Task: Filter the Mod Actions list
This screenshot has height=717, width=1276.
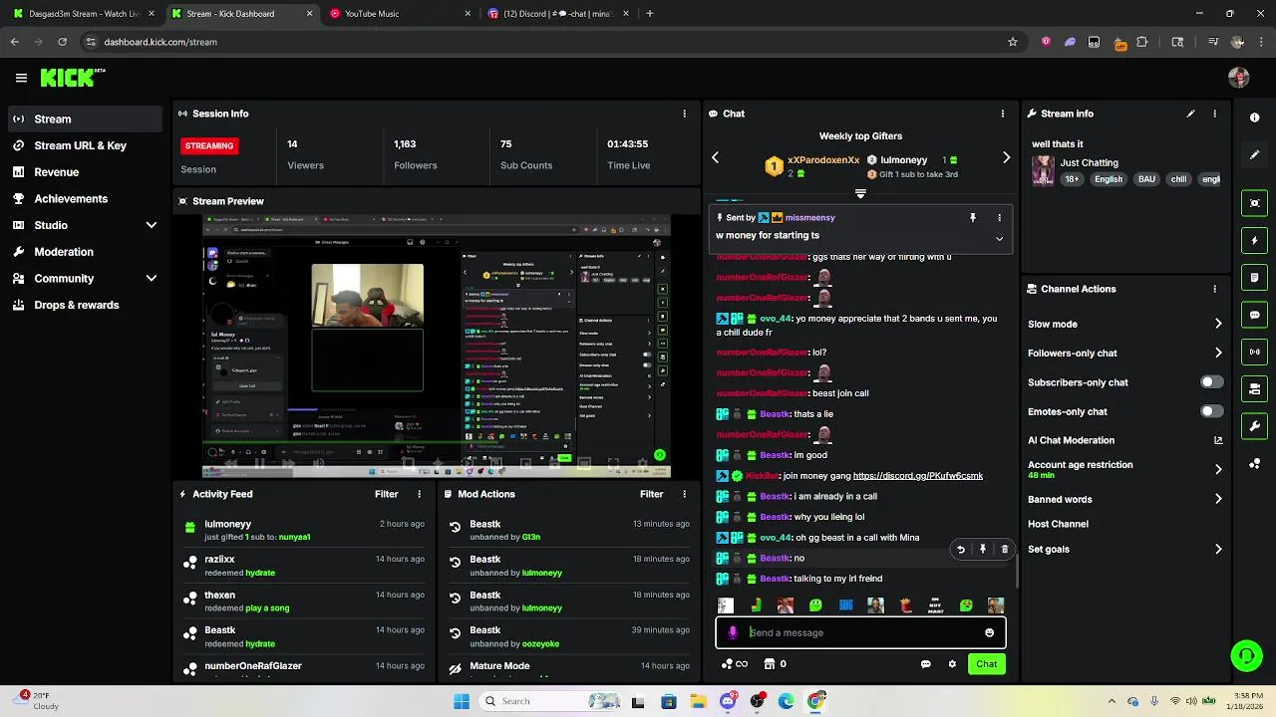Action: pyautogui.click(x=651, y=494)
